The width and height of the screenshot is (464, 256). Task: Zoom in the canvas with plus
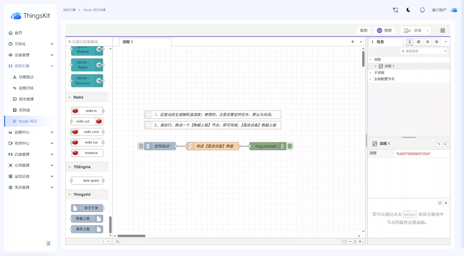(x=360, y=242)
